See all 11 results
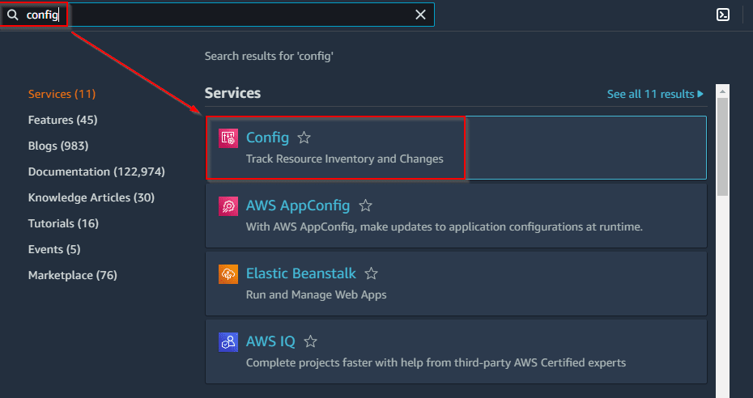753x398 pixels. click(x=655, y=94)
